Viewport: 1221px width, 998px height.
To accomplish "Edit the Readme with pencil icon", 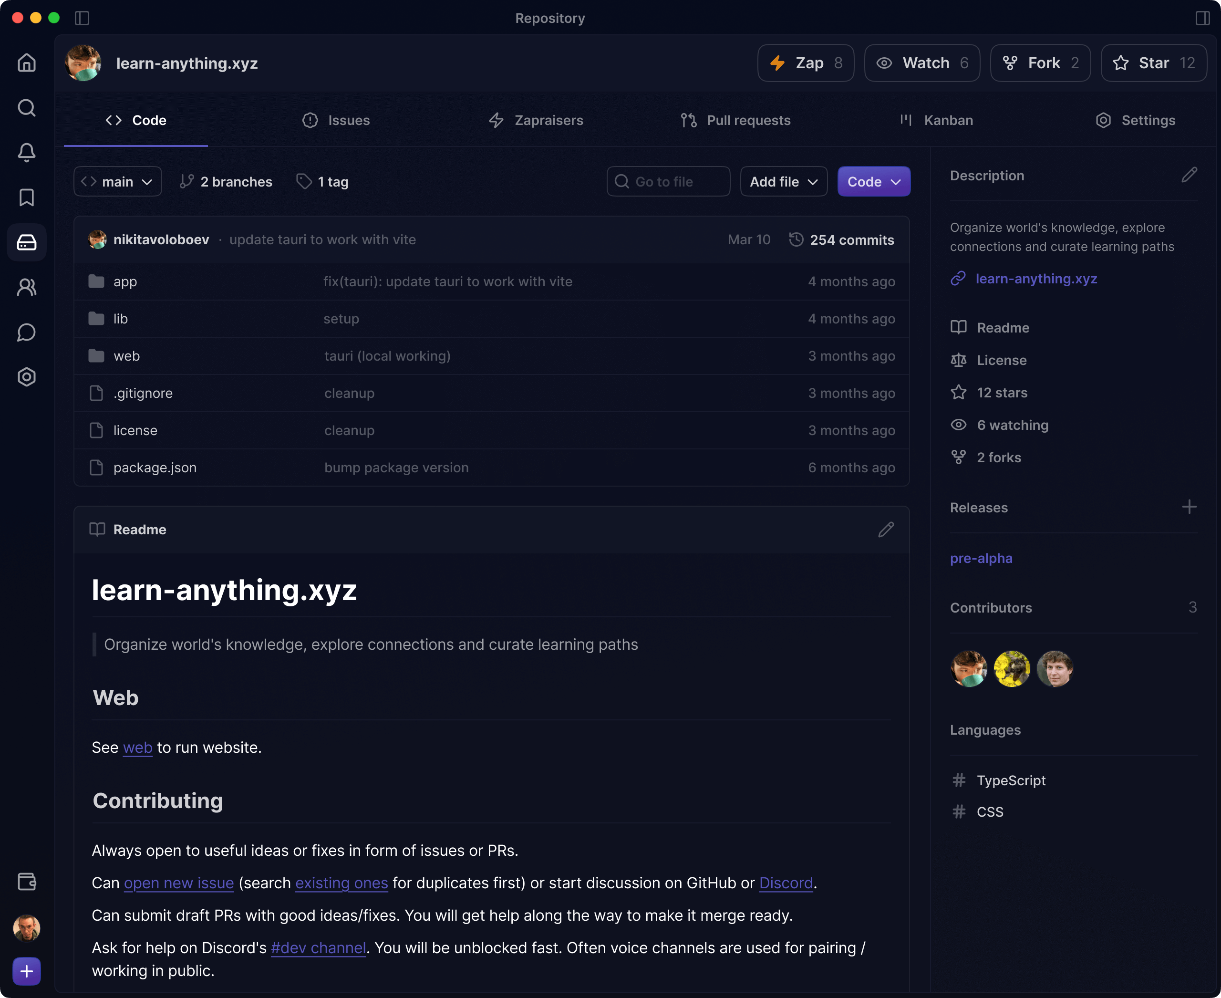I will (886, 530).
